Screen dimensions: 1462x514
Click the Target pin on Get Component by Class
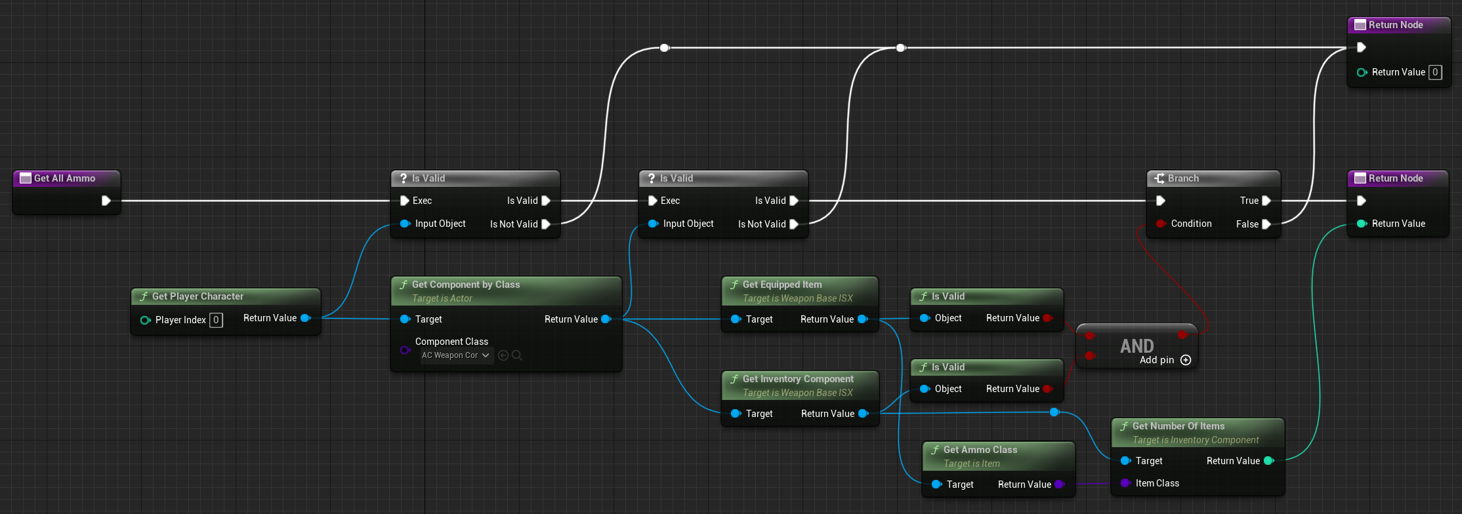pos(406,319)
